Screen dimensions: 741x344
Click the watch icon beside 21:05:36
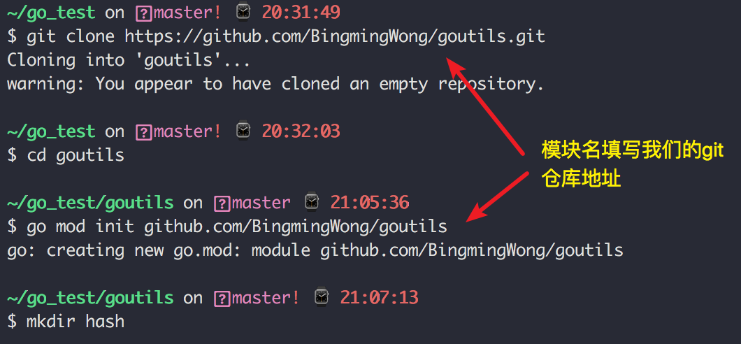pos(311,202)
